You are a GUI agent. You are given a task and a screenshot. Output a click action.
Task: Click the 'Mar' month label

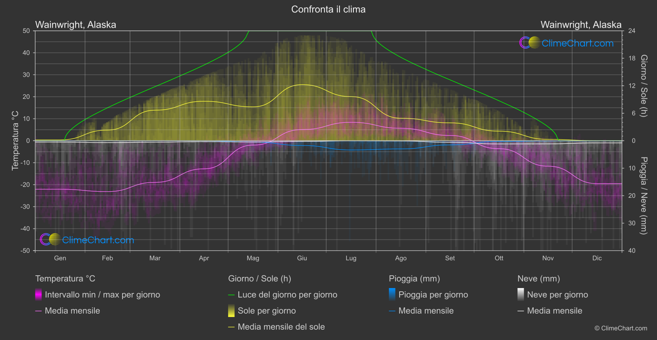(x=155, y=258)
